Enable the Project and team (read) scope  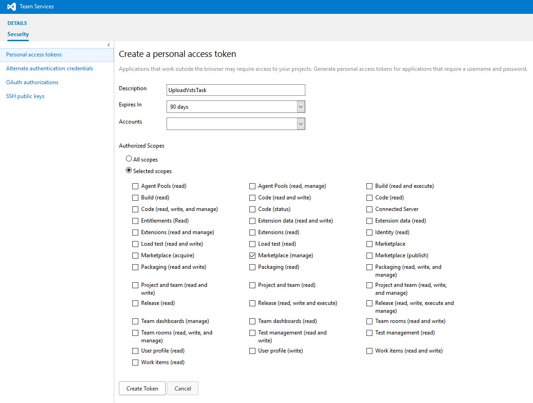tap(252, 285)
